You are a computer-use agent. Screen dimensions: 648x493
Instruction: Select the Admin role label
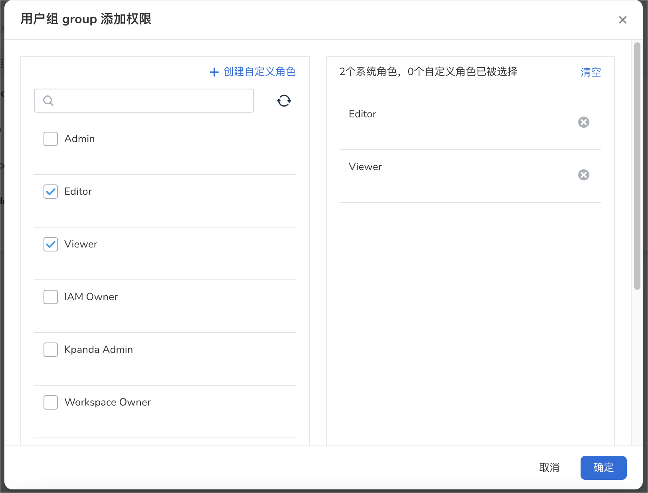[79, 139]
